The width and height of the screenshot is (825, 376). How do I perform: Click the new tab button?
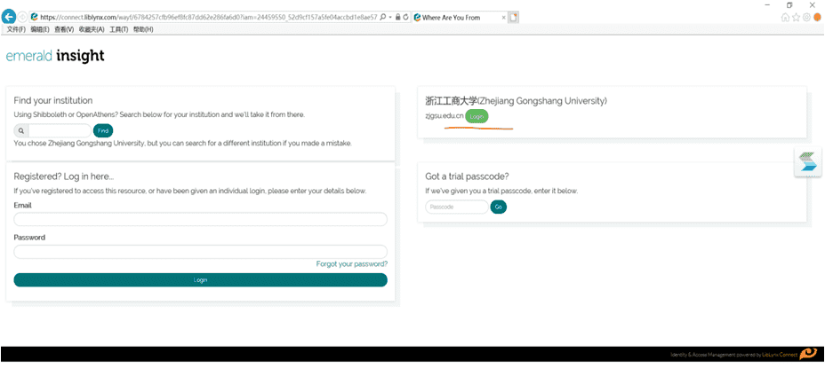(514, 17)
